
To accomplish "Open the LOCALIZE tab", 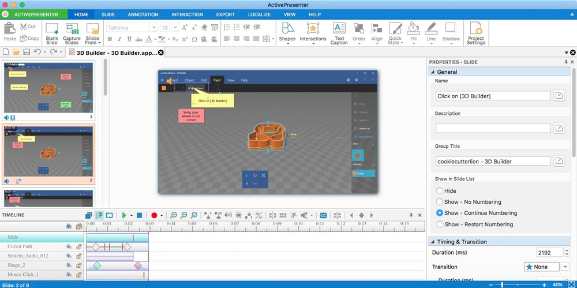I will [259, 14].
